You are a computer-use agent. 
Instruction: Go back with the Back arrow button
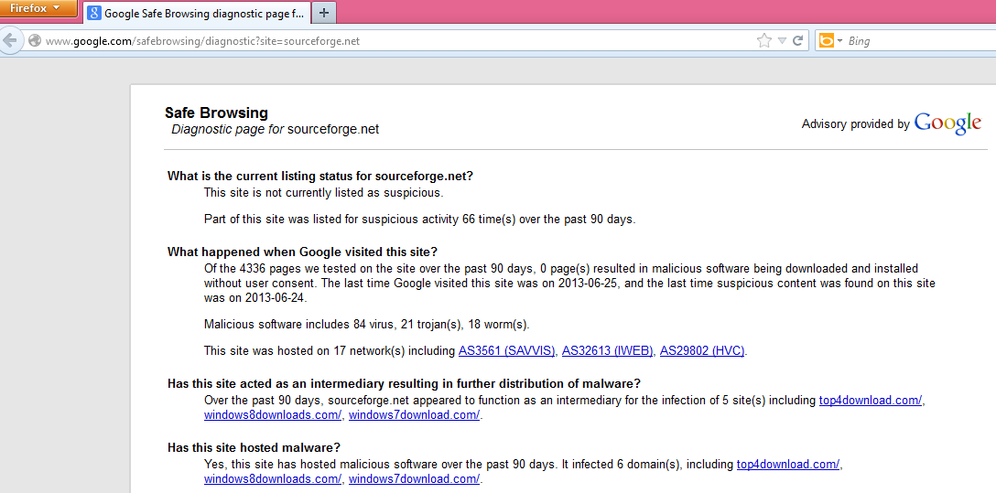pos(9,41)
